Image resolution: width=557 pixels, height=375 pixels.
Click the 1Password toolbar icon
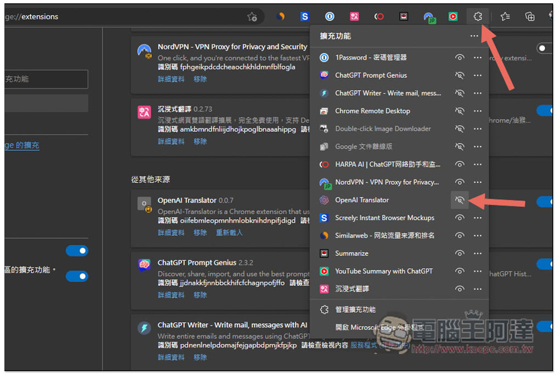click(x=330, y=16)
